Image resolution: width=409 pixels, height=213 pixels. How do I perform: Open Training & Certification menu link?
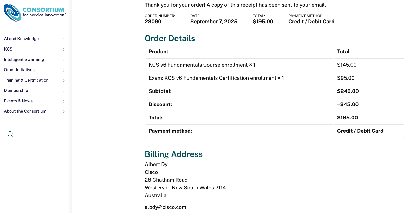(26, 80)
